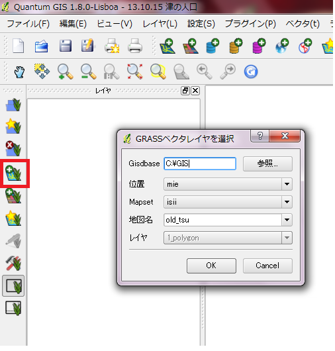
Task: Select the Zoom Out tool
Action: point(89,72)
